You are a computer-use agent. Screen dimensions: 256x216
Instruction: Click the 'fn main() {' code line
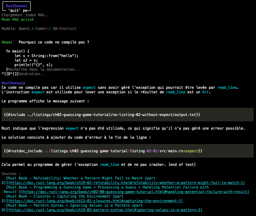pos(18,51)
